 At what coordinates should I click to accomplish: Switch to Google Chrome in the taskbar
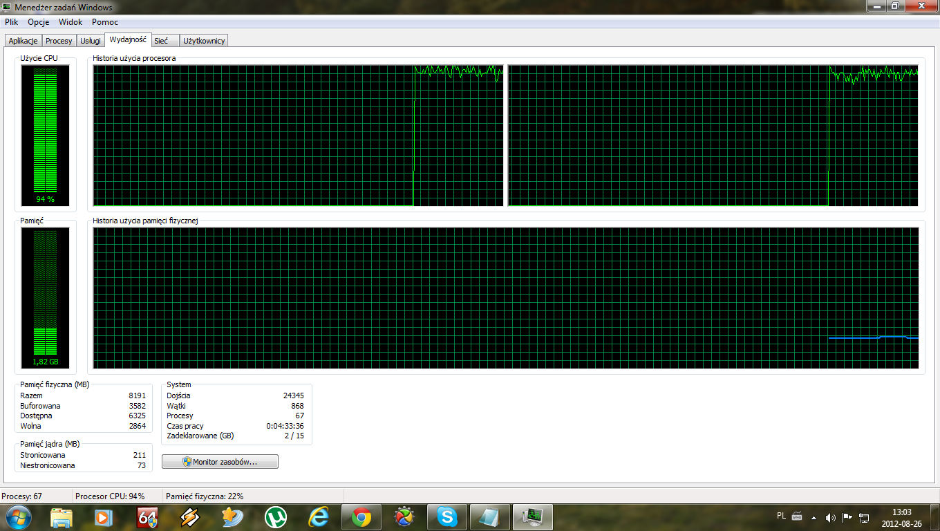361,517
